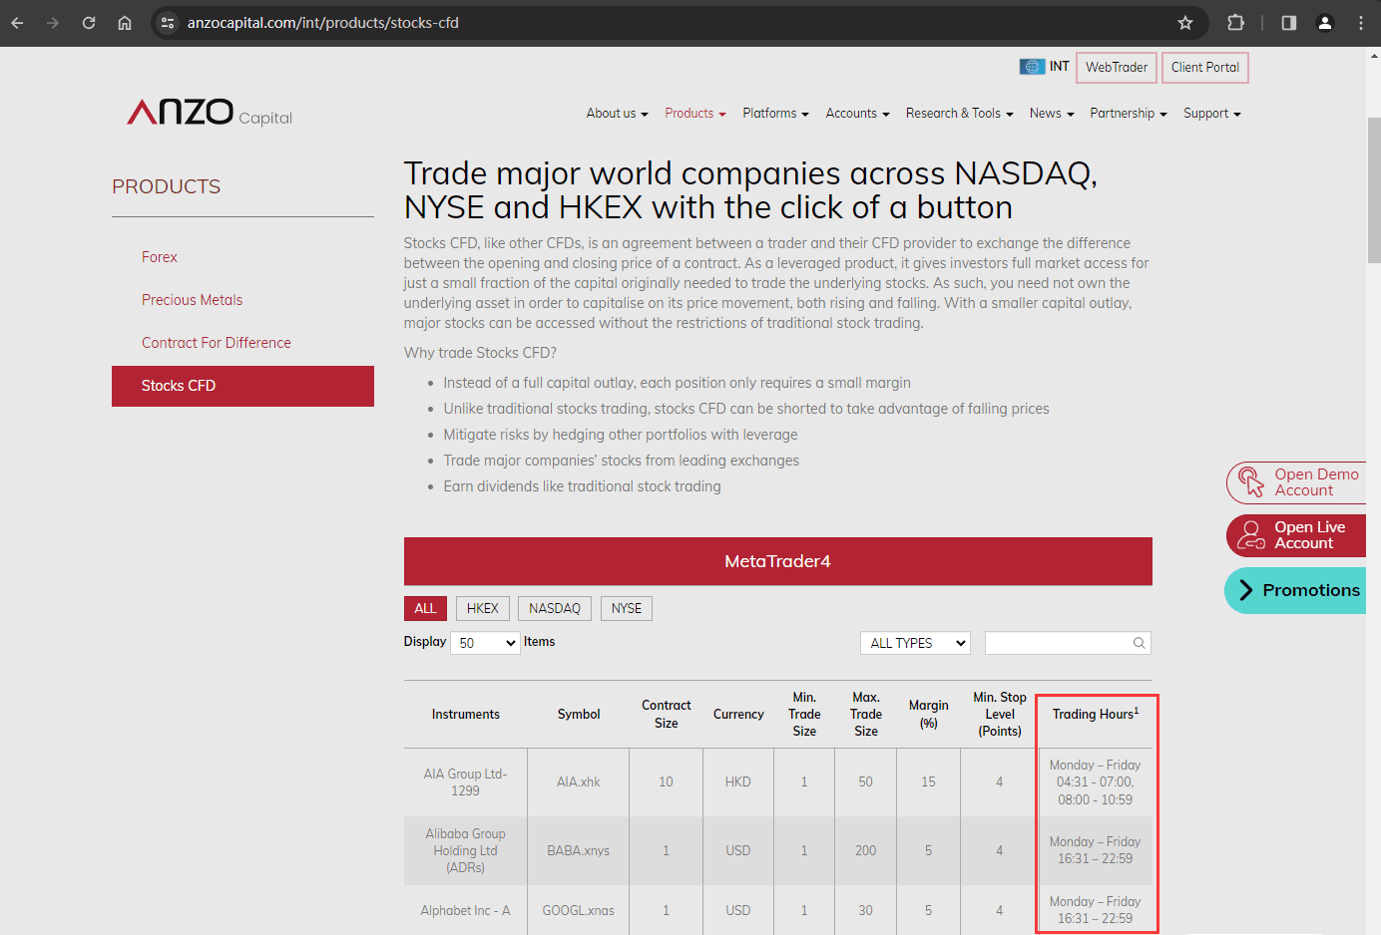Click the address bar URL
This screenshot has height=935, width=1381.
pyautogui.click(x=323, y=22)
